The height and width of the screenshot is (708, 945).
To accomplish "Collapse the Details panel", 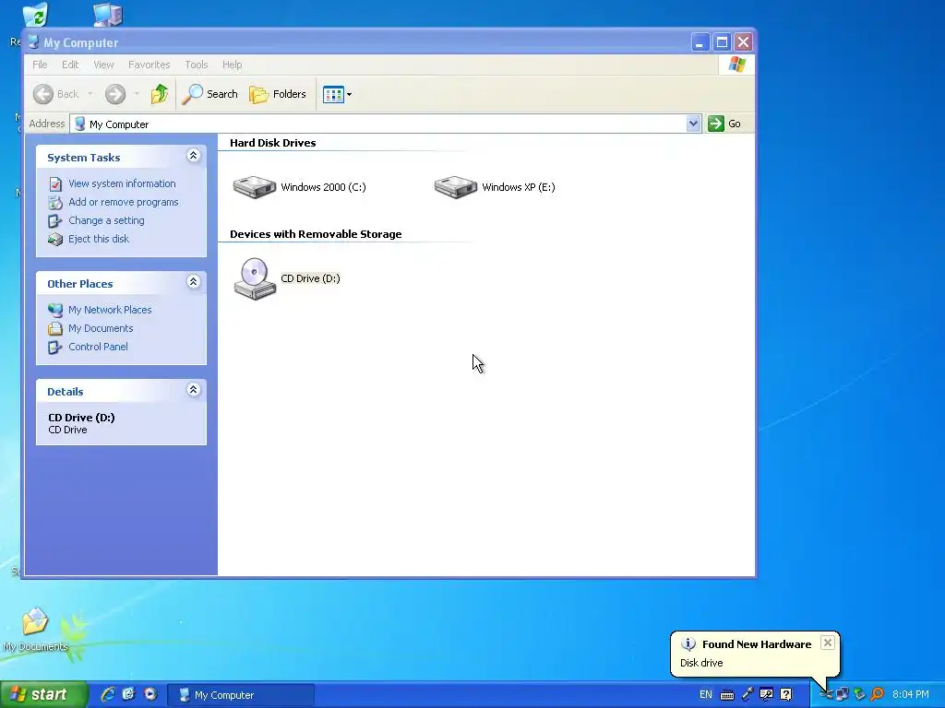I will click(x=193, y=390).
